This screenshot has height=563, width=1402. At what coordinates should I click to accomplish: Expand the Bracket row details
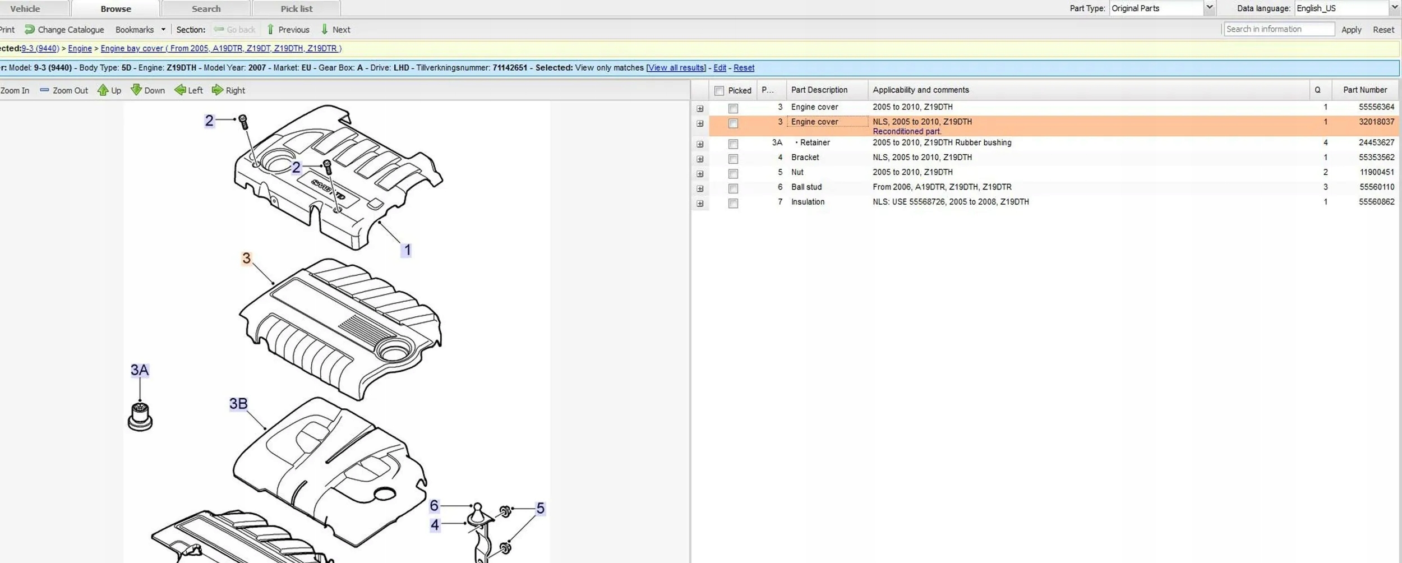click(700, 159)
